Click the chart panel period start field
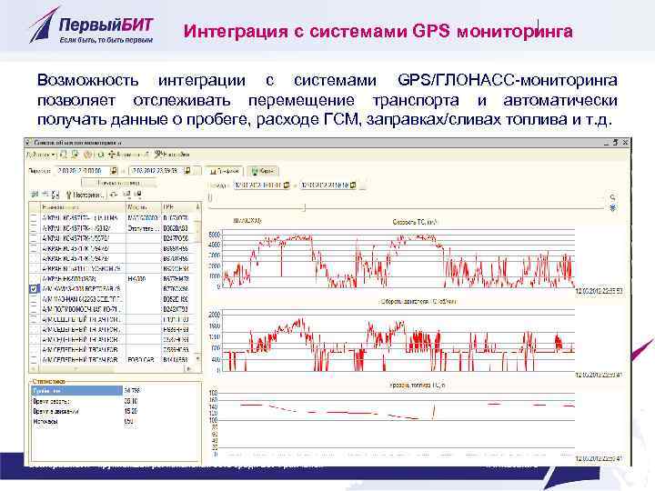The height and width of the screenshot is (491, 655). coord(257,185)
